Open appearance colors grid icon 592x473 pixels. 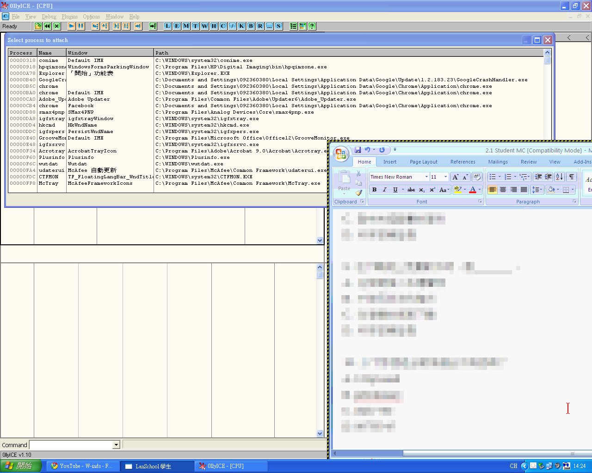[x=303, y=26]
